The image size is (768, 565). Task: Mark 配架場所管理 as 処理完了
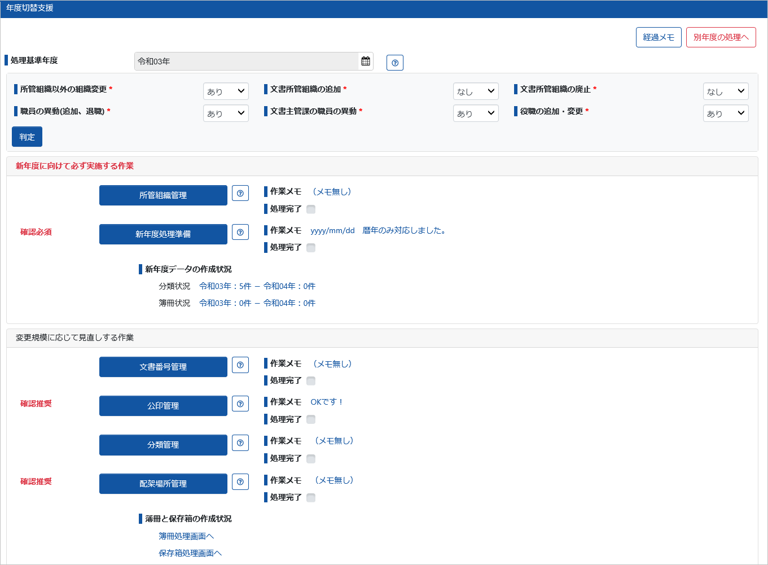click(311, 497)
